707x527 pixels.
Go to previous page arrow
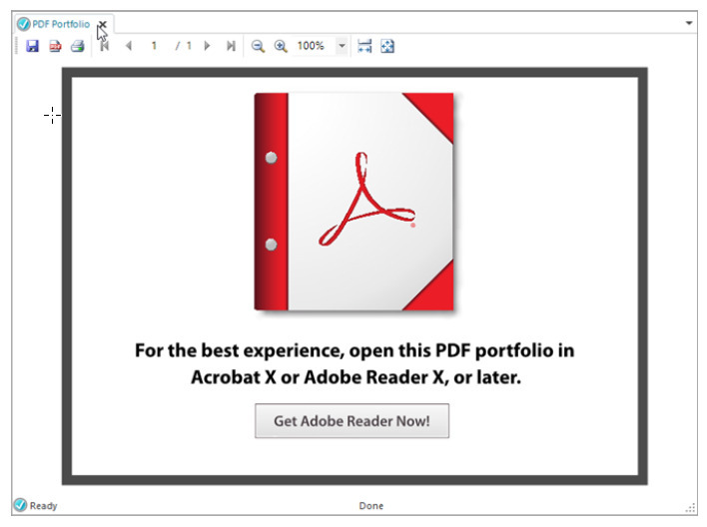(129, 46)
